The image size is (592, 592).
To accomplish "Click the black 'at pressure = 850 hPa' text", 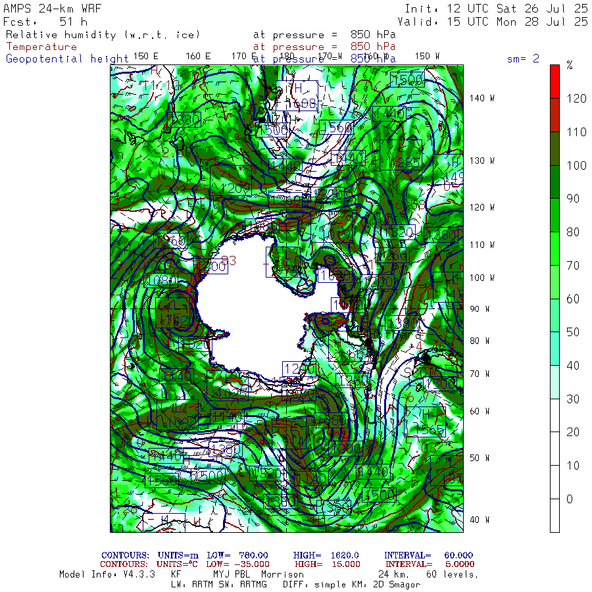I will [x=325, y=35].
